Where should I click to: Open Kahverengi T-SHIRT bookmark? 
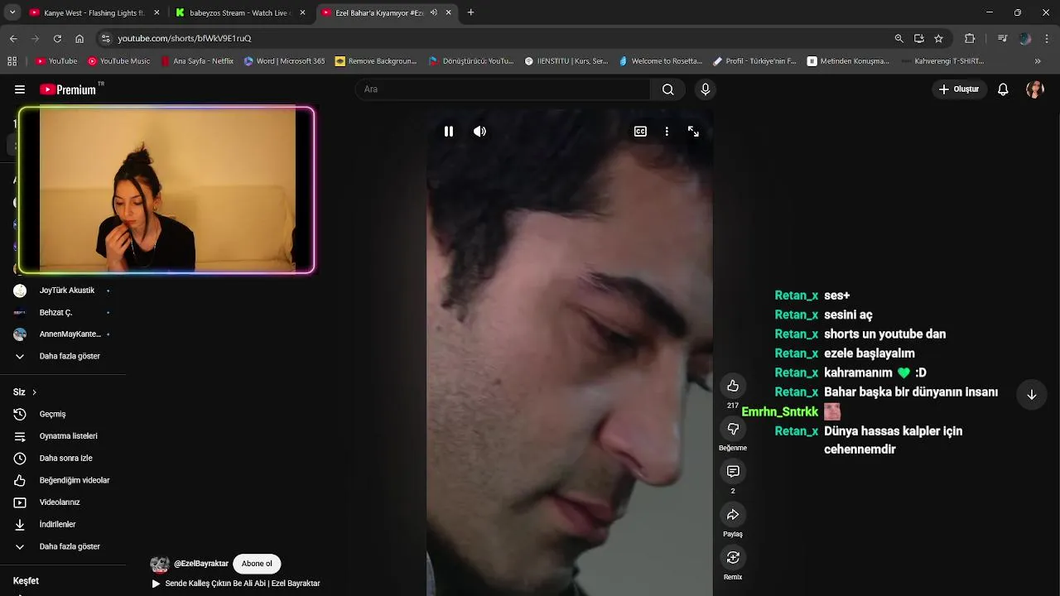942,60
